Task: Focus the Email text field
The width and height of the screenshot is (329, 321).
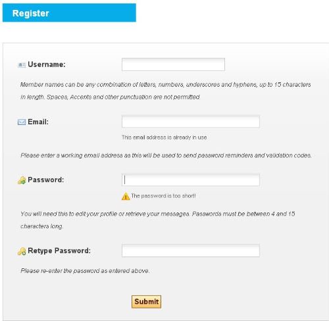Action: tap(191, 122)
